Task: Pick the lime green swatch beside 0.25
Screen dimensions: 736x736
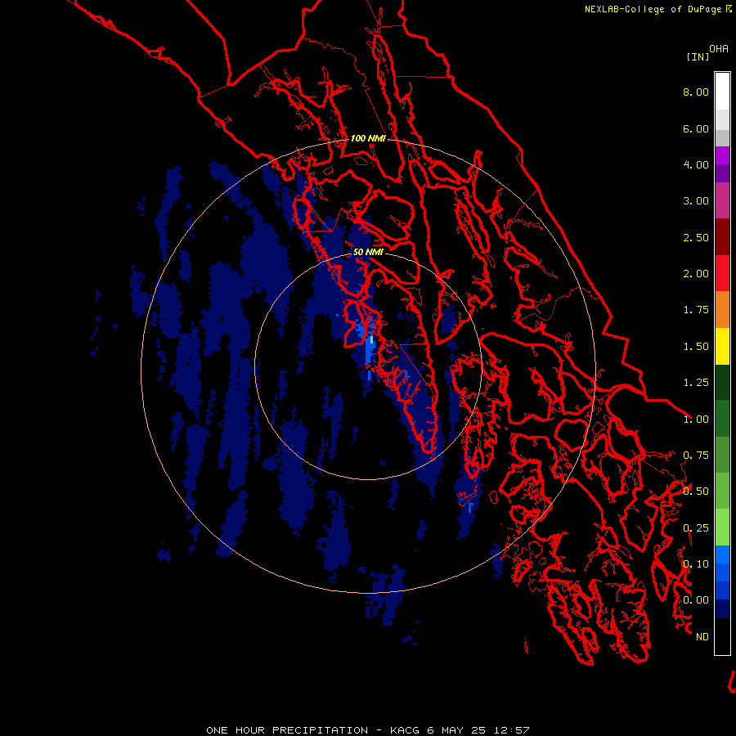Action: coord(722,527)
